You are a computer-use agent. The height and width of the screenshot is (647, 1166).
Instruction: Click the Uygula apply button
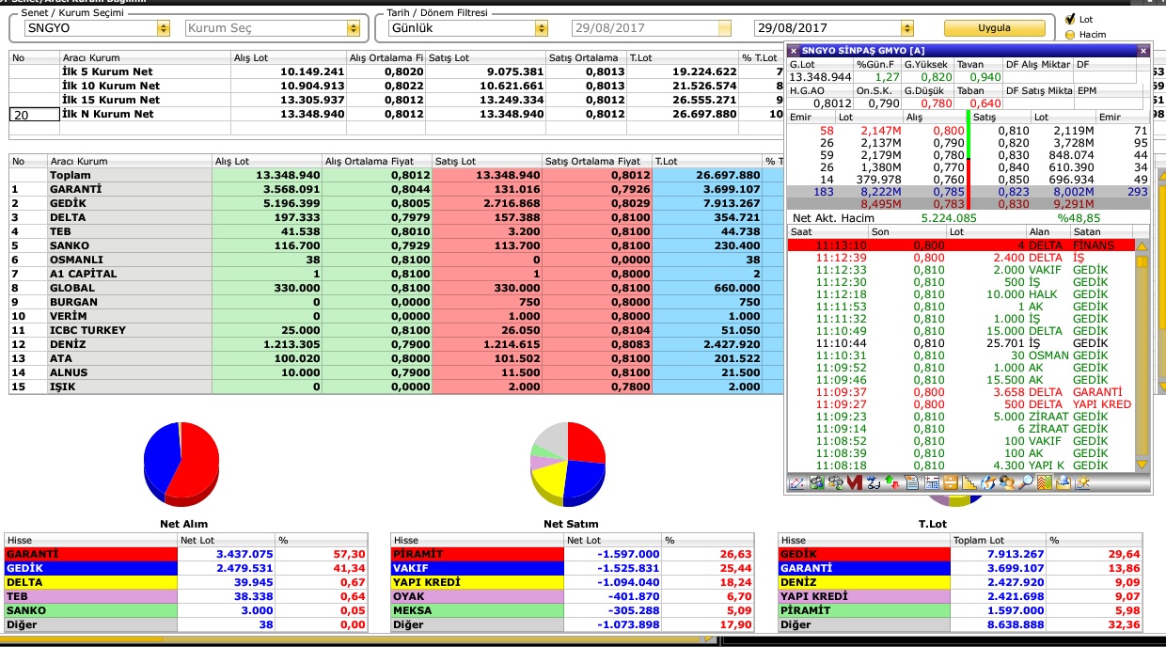click(994, 28)
